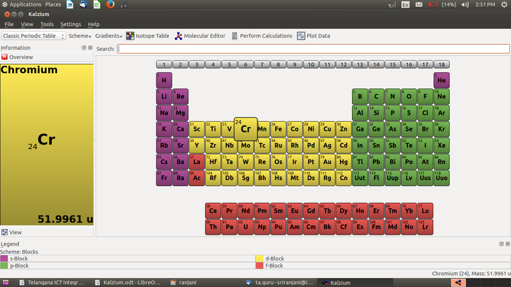Switch to Kalzium.odt LibreOffice taskbar window

128,283
